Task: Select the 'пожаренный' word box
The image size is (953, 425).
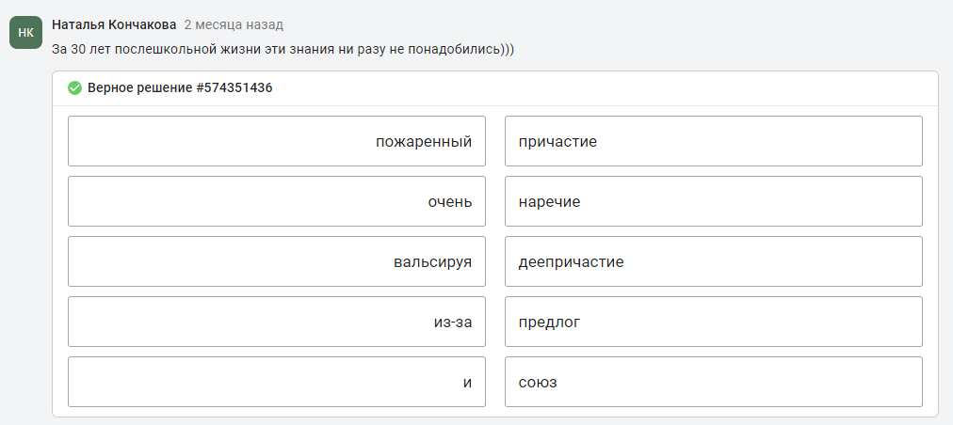Action: pyautogui.click(x=277, y=141)
